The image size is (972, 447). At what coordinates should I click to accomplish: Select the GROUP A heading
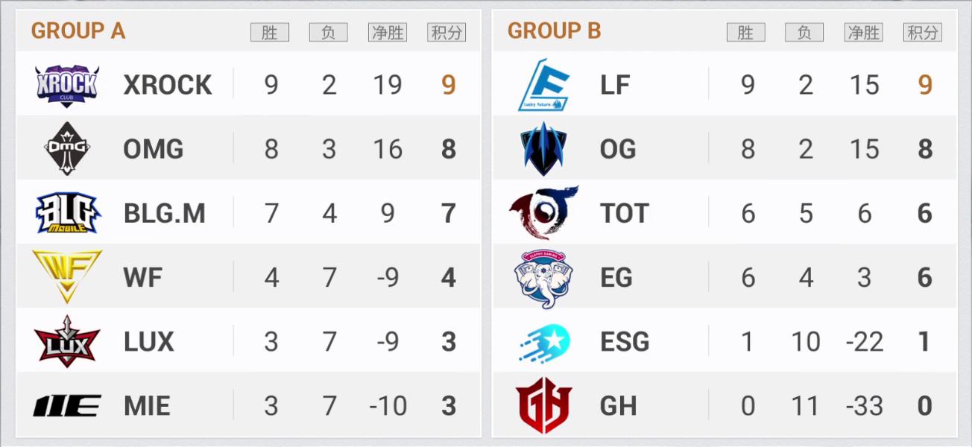coord(78,31)
